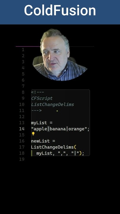
Task: Click the word banana in string
Action: pos(58,129)
